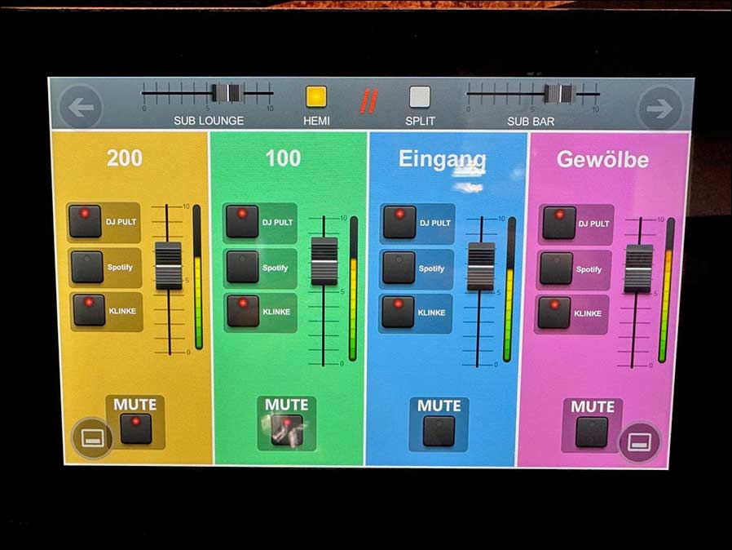Click the SUB LOUNGE slider handle

click(229, 93)
